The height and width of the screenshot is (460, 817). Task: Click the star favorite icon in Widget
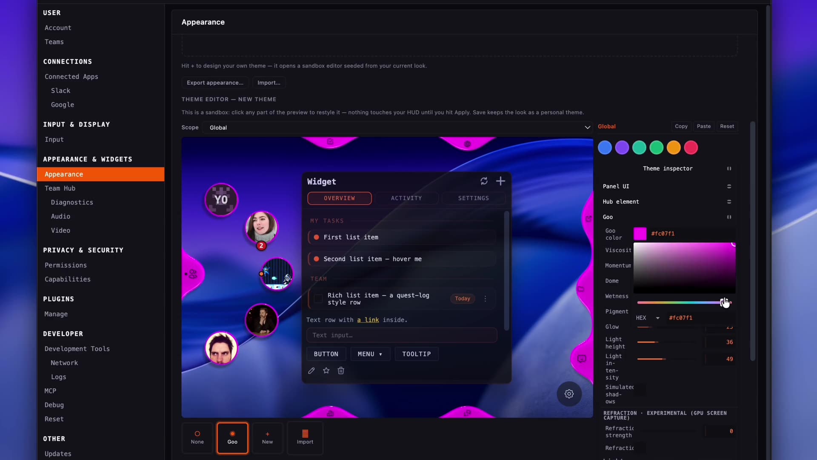[326, 371]
